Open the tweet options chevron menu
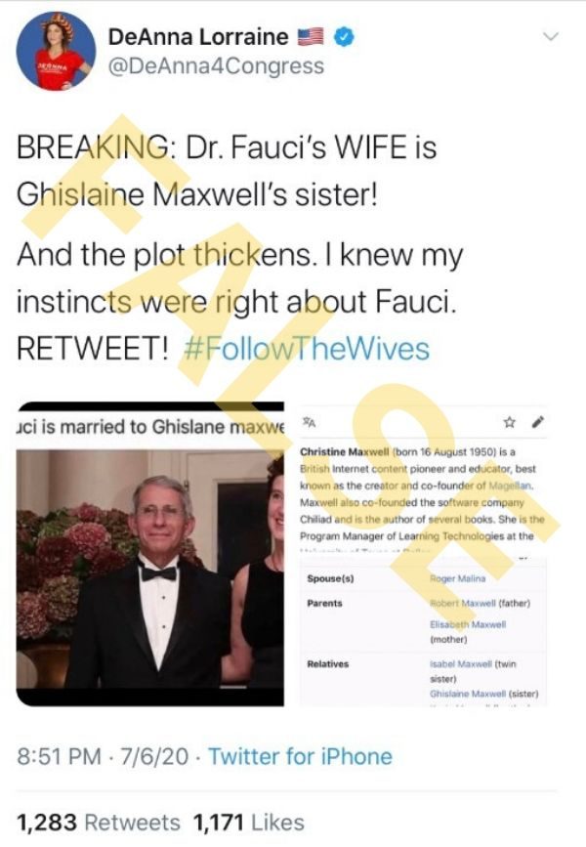 point(551,37)
